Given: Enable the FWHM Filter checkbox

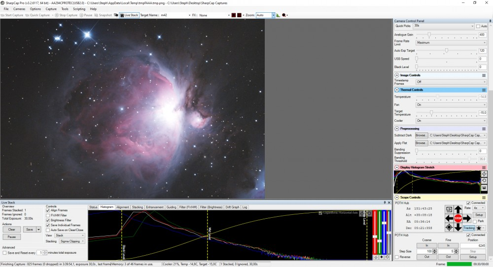Looking at the screenshot, I should [x=48, y=215].
